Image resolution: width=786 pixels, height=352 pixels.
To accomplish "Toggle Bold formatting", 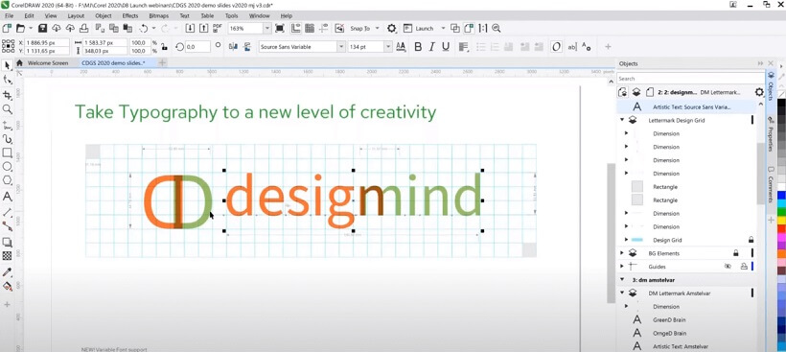I will click(x=418, y=47).
